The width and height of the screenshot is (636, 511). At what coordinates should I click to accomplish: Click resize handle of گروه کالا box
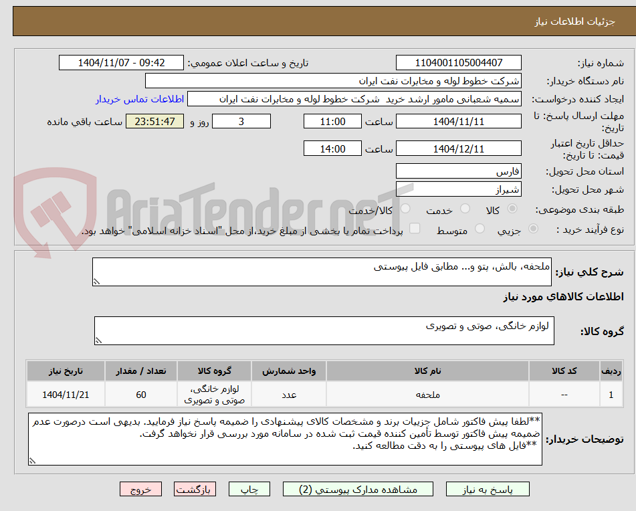(x=98, y=340)
